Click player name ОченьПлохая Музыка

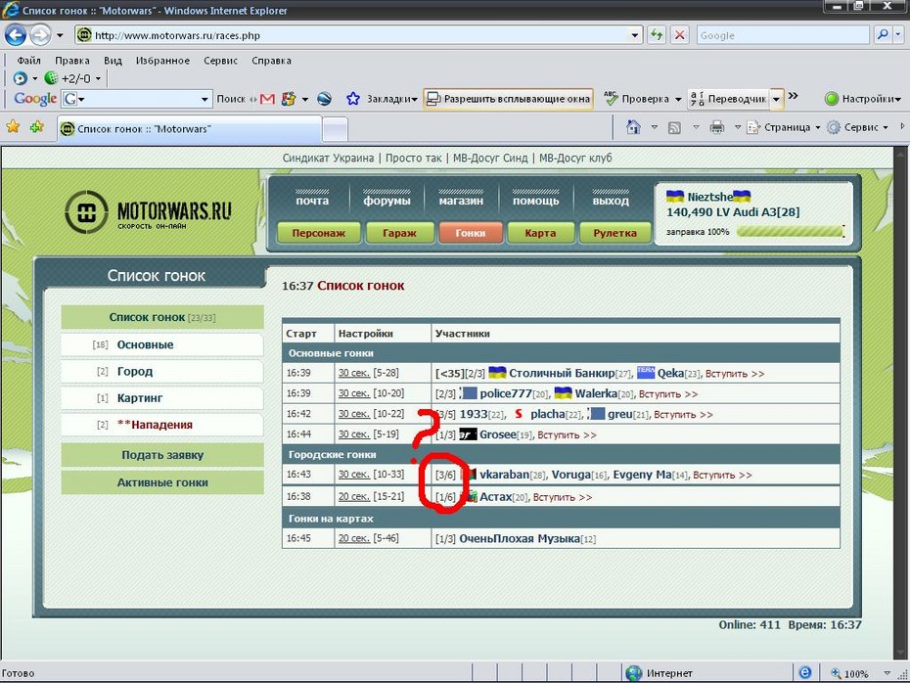click(520, 538)
